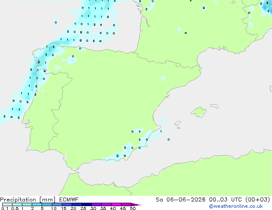Click the cyan diamond in northeast Spain

click(x=163, y=78)
